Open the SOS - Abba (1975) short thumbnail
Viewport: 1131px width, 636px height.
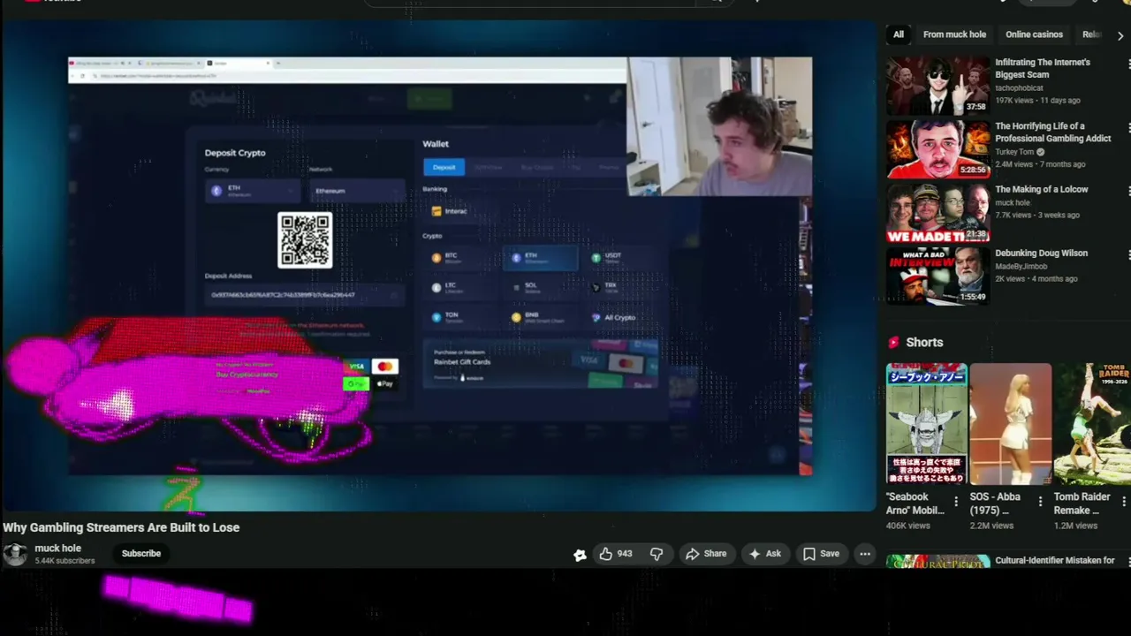1010,424
